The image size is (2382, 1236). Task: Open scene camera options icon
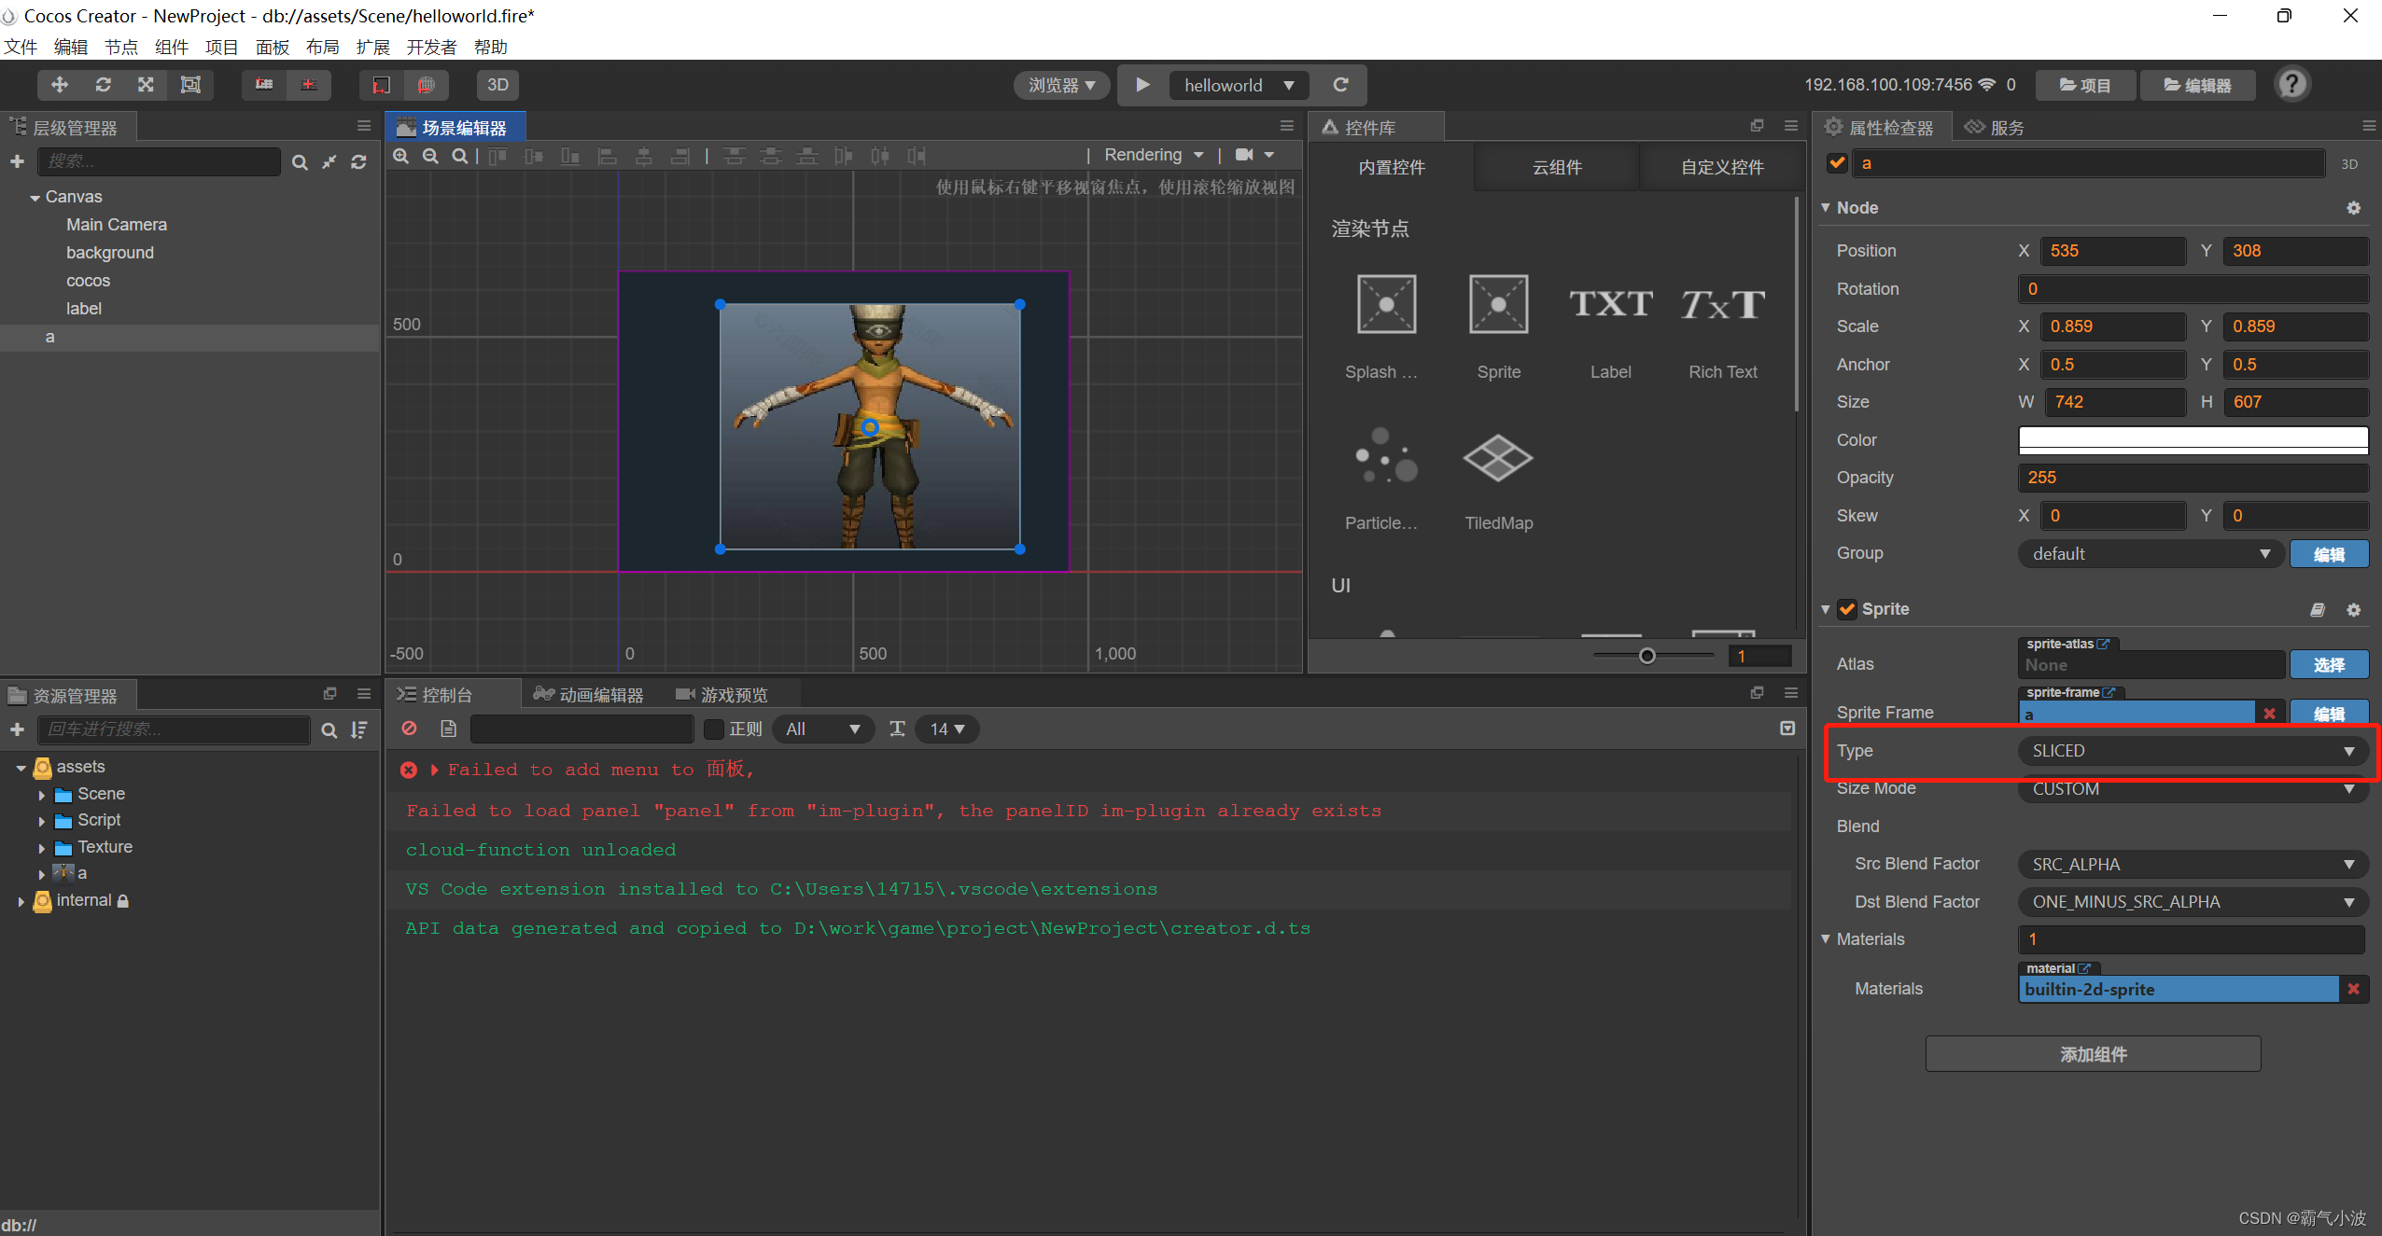pos(1254,155)
